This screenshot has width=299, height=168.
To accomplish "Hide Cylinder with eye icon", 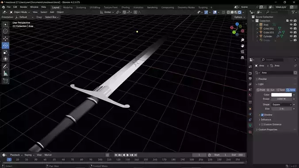I will [291, 36].
